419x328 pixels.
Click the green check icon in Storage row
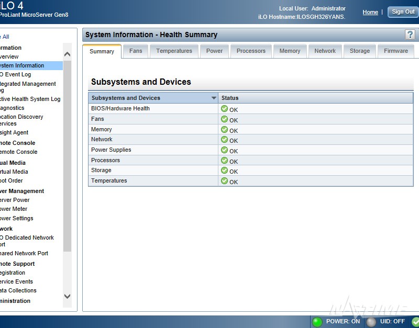coord(225,170)
